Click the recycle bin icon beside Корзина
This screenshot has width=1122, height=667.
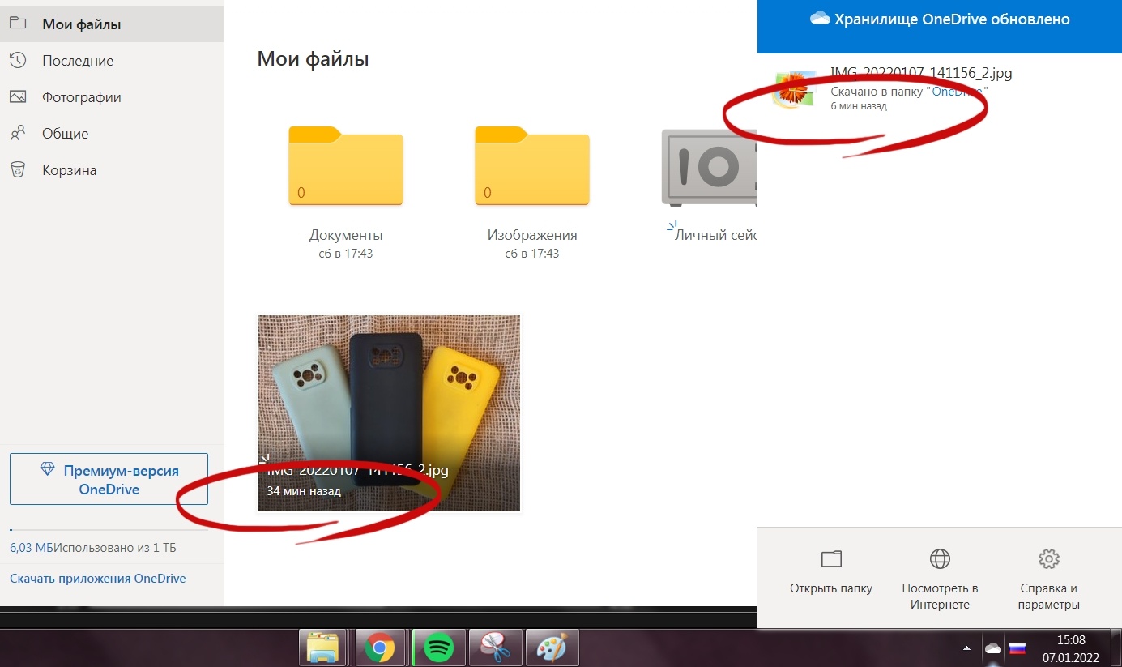tap(18, 169)
